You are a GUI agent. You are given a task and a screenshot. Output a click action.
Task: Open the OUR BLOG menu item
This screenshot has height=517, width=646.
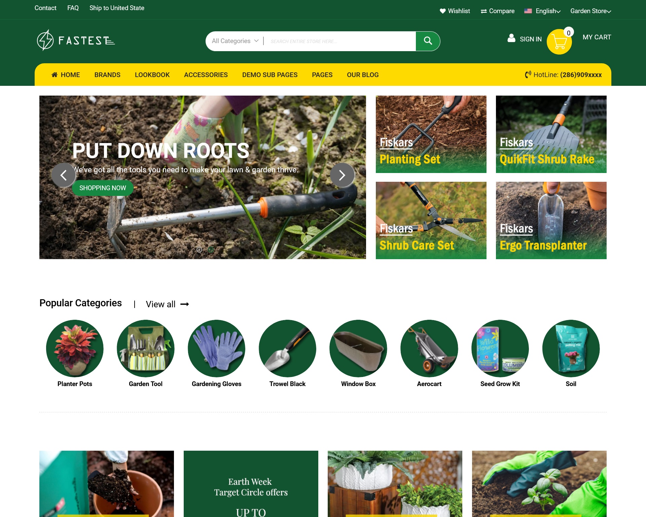[362, 74]
